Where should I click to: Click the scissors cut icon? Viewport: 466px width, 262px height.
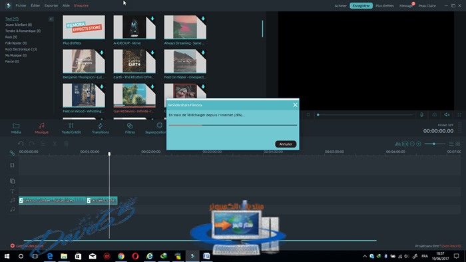tap(55, 144)
